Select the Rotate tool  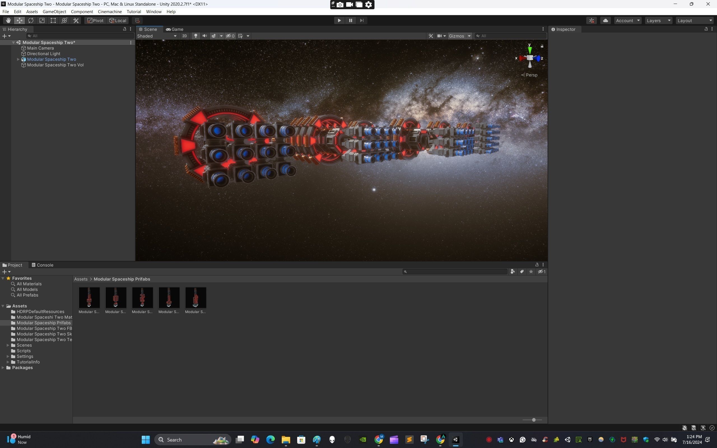point(31,20)
